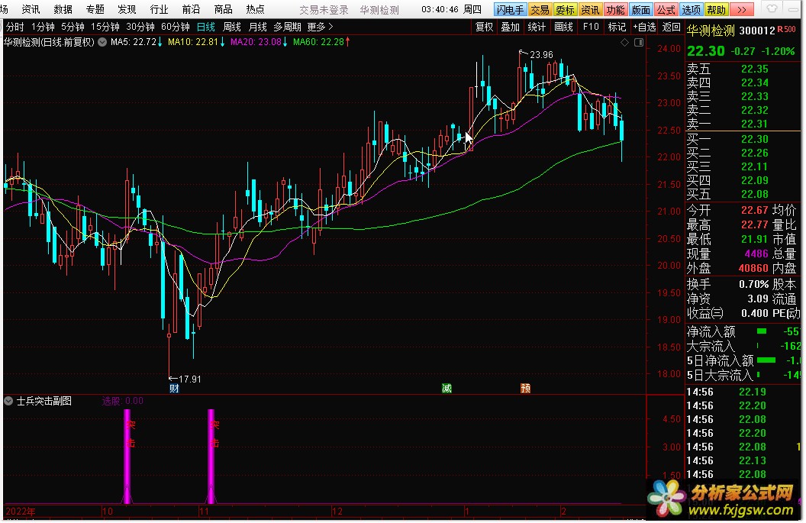Screen dimensions: 806x523
Task: Select the 周线 weekly chart tab
Action: tap(232, 27)
